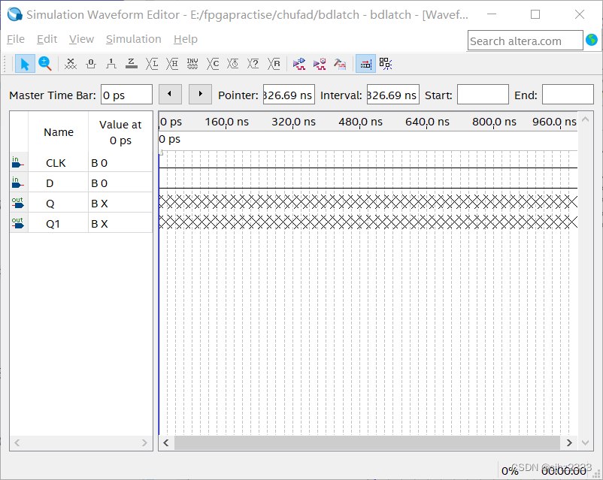Screen dimensions: 603x480
Task: Click the Q1 output pin icon
Action: pos(17,224)
